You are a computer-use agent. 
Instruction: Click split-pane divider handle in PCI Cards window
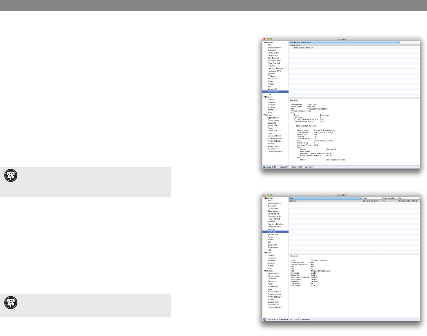point(379,254)
